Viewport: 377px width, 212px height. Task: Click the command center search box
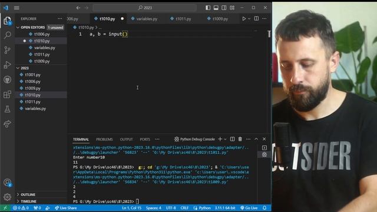[x=145, y=8]
